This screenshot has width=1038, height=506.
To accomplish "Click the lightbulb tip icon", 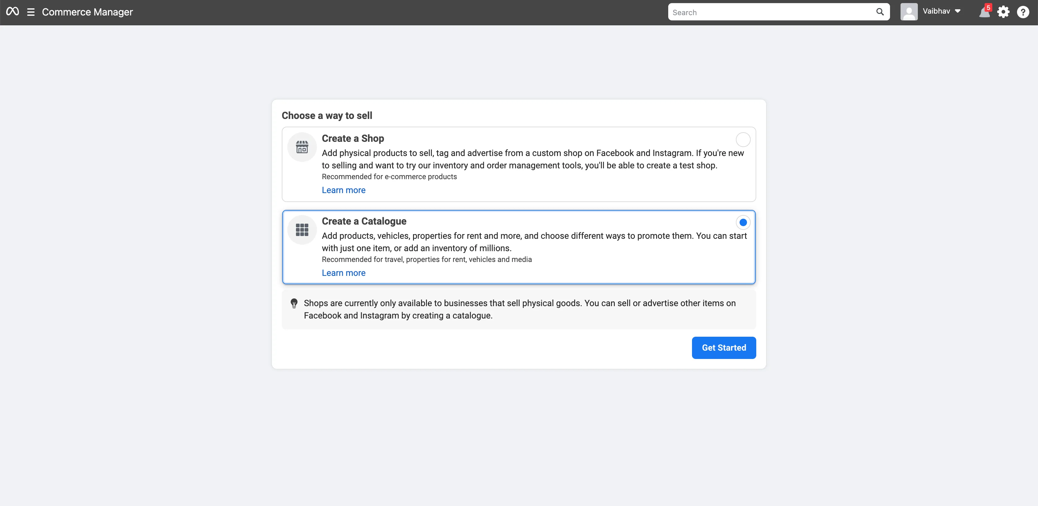I will coord(294,303).
